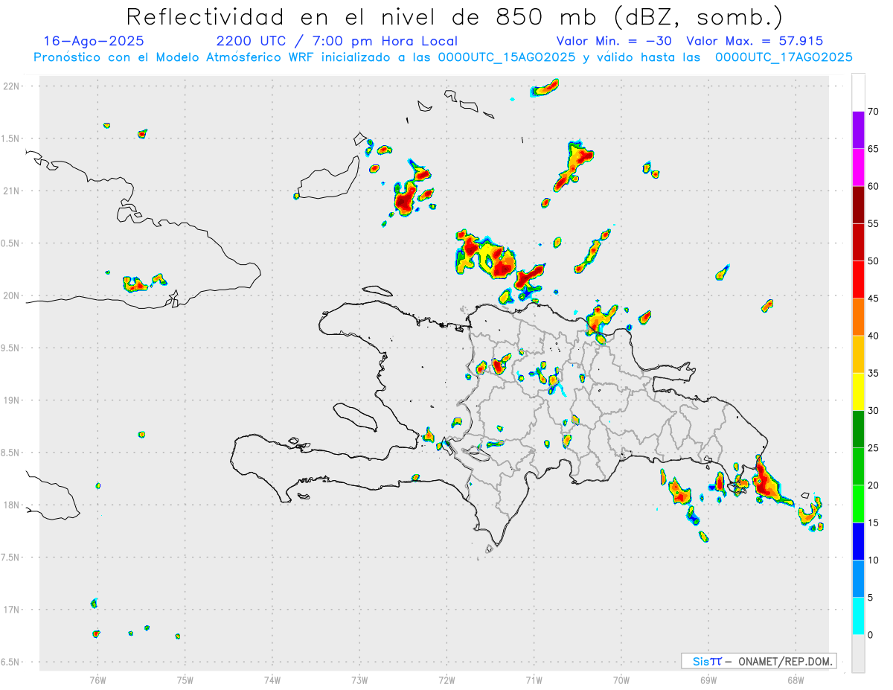
Task: Click the colorbar label "55"
Action: pyautogui.click(x=874, y=223)
